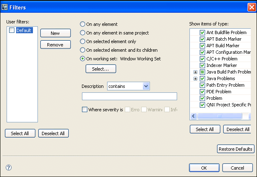
Task: Choose On selected element and its children
Action: (x=82, y=50)
